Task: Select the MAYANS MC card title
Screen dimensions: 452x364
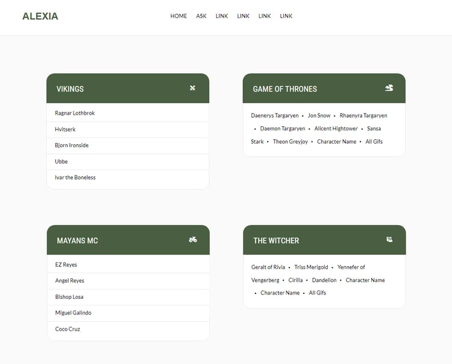Action: coord(77,241)
